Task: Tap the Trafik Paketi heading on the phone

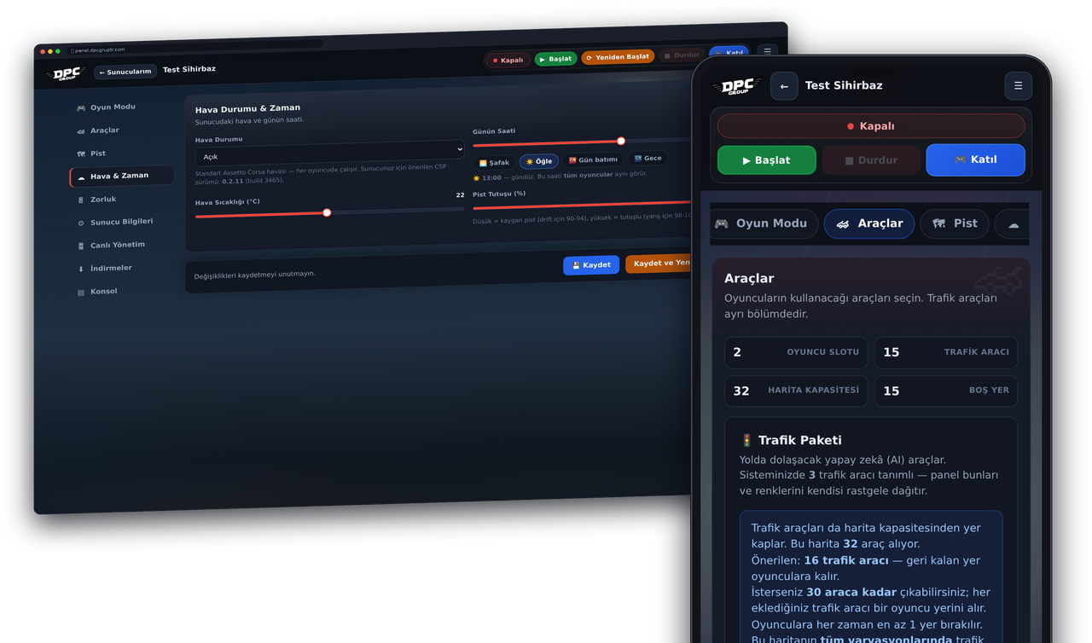Action: (x=791, y=441)
